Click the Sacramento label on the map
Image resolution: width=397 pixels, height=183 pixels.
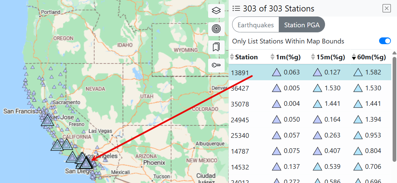[67, 102]
